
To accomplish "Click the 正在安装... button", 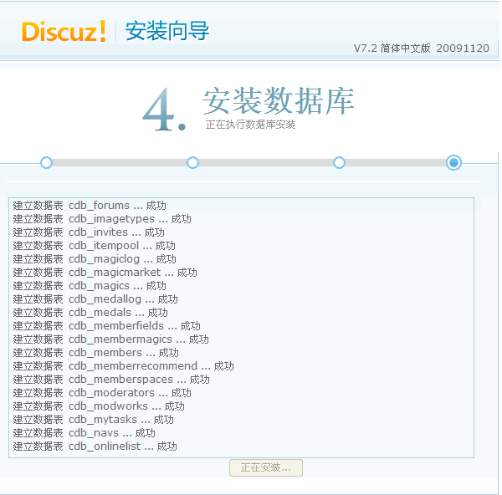I will pyautogui.click(x=266, y=467).
